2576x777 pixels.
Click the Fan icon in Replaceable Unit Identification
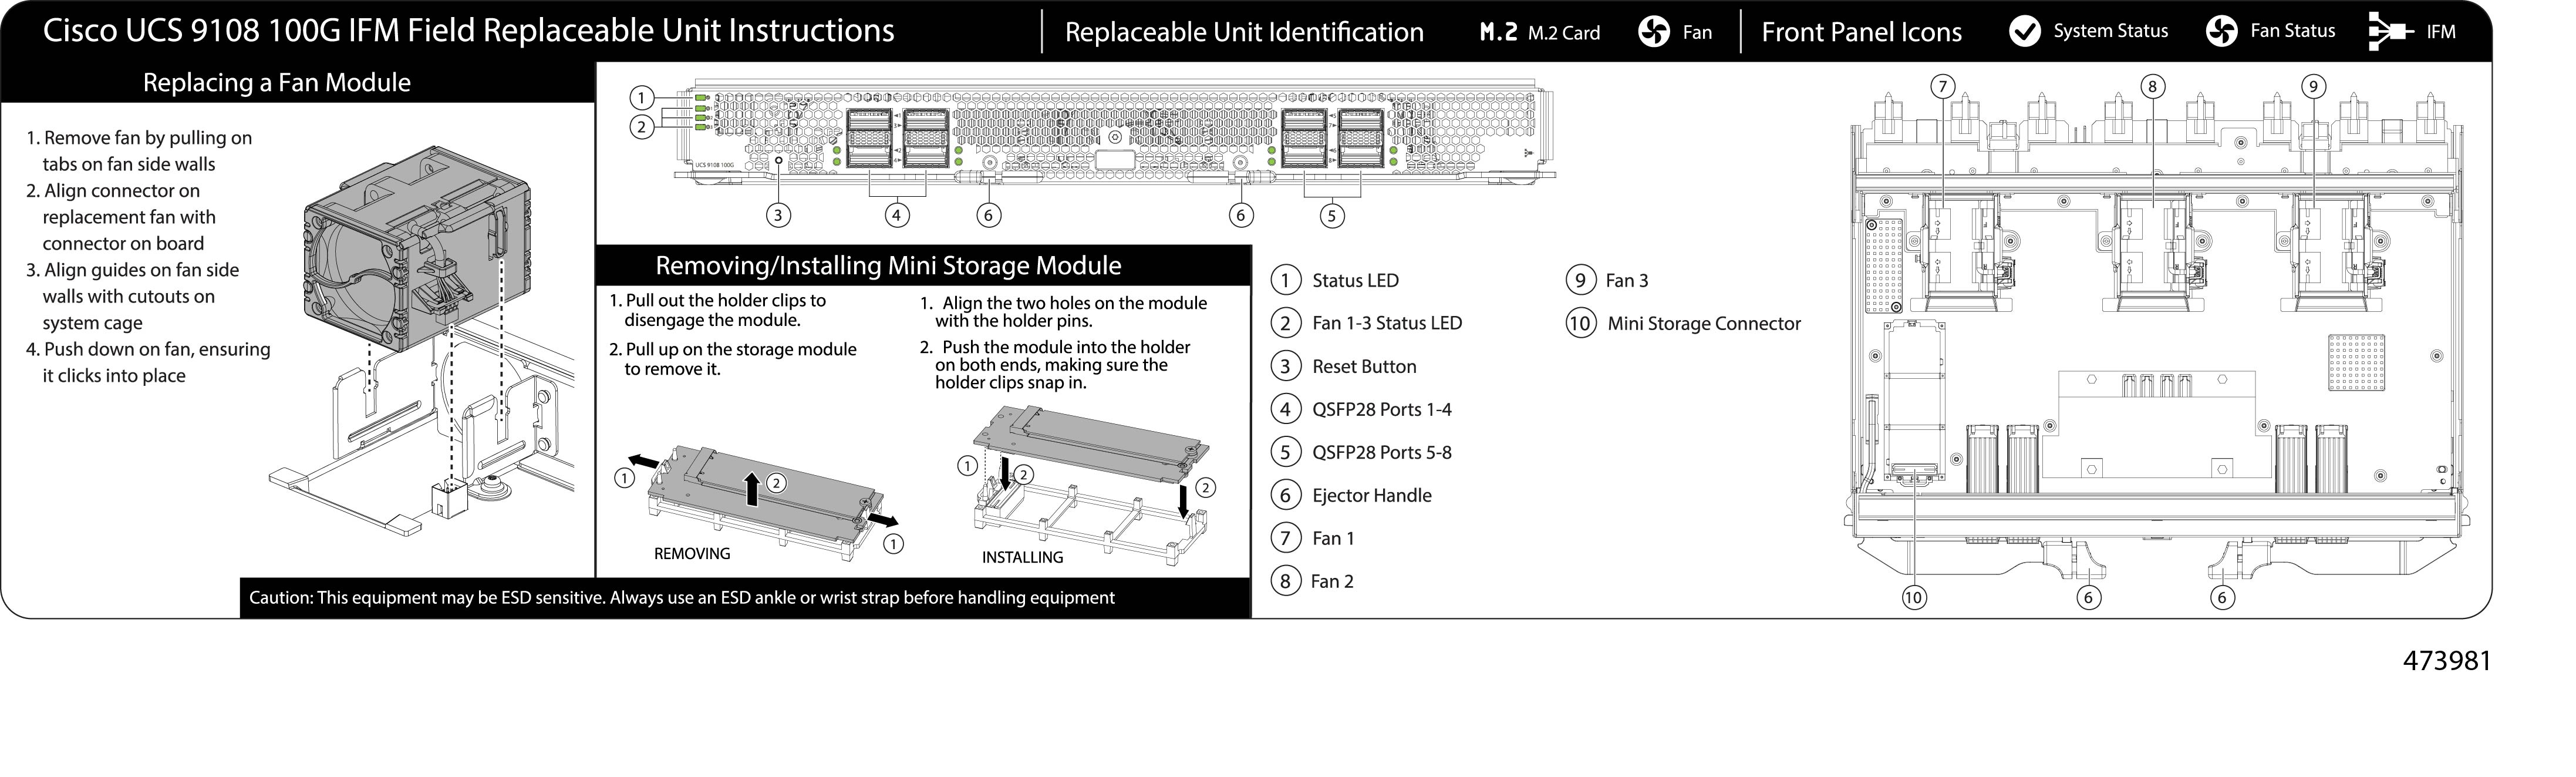point(1655,31)
